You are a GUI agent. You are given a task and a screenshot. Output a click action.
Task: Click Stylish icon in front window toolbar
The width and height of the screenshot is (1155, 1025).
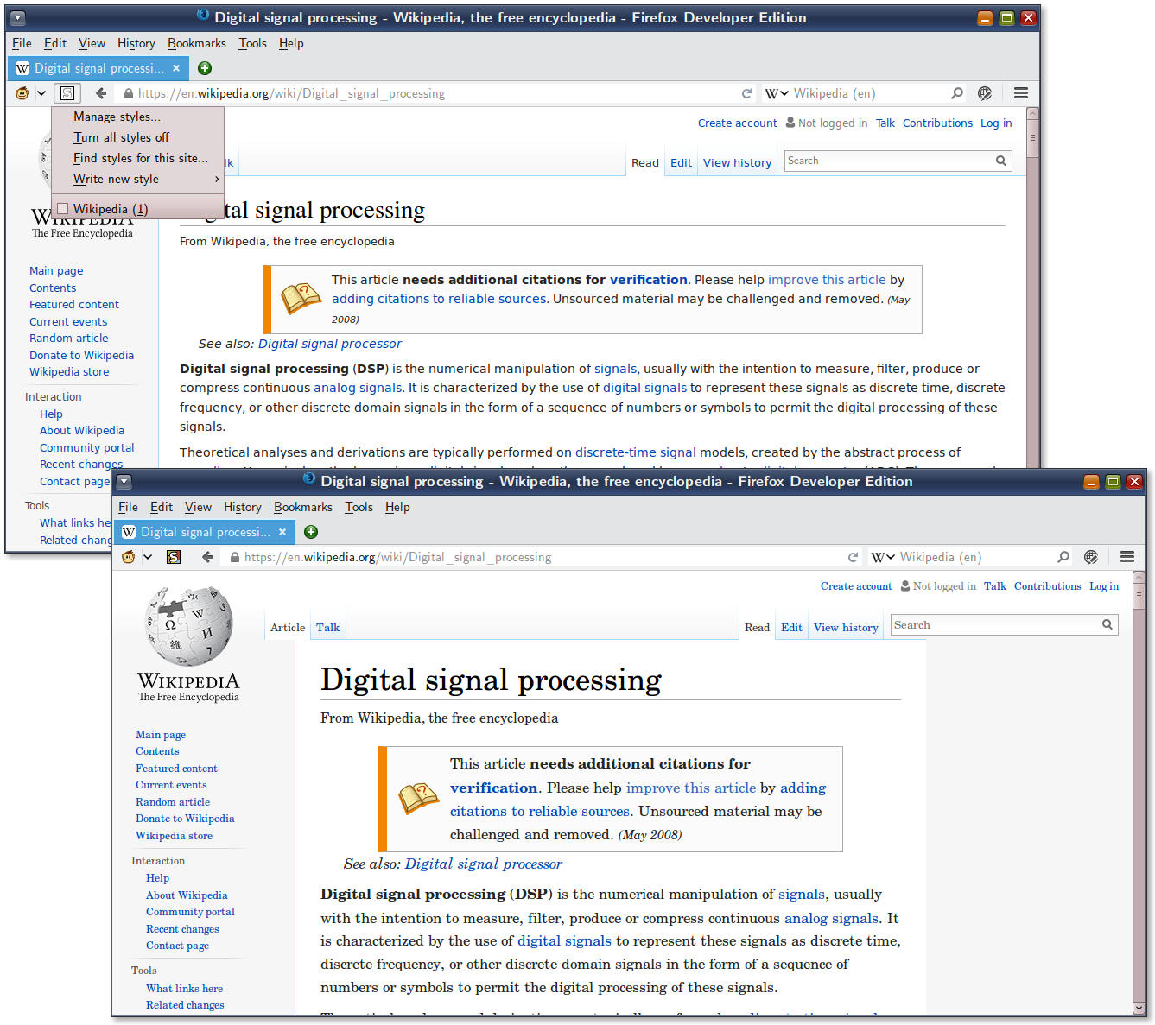pos(174,557)
